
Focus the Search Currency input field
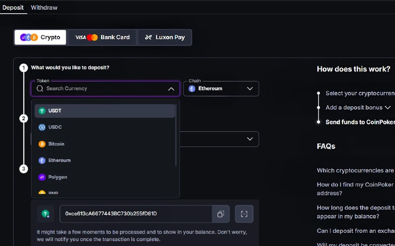coord(105,89)
